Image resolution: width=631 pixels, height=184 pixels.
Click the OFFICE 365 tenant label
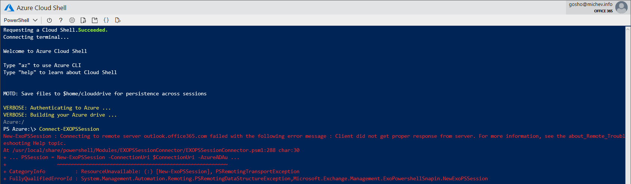(603, 11)
